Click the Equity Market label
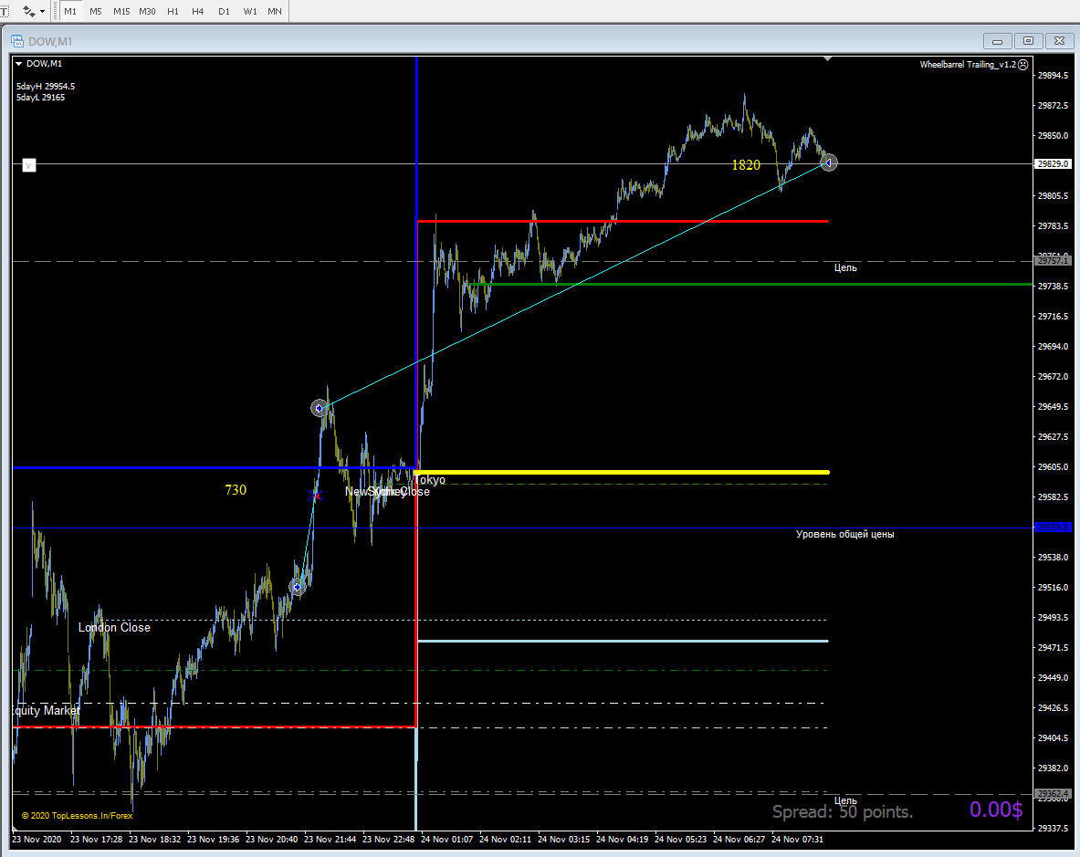This screenshot has height=857, width=1080. 47,710
